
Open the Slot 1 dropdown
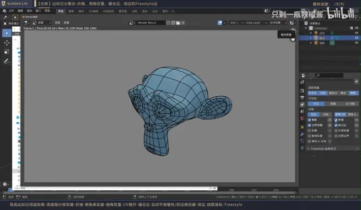(236, 22)
